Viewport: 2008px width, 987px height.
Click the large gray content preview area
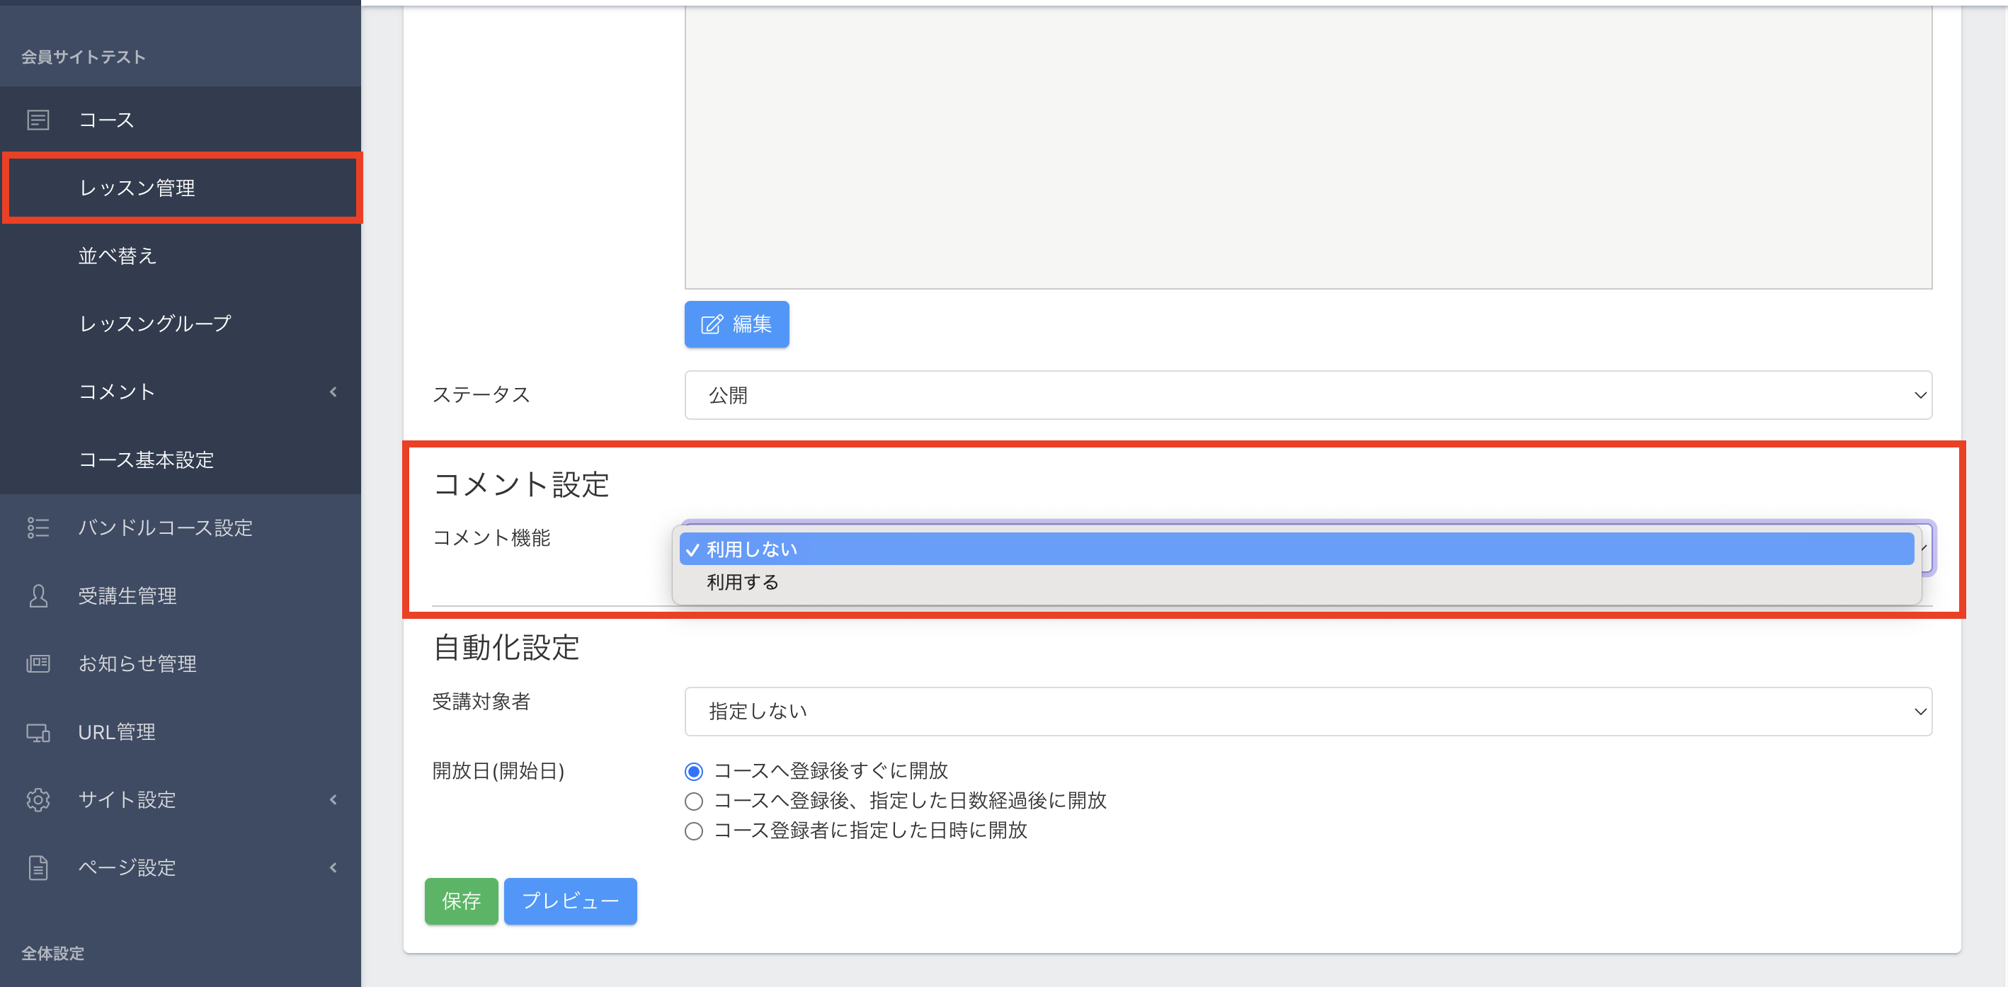pyautogui.click(x=1307, y=148)
